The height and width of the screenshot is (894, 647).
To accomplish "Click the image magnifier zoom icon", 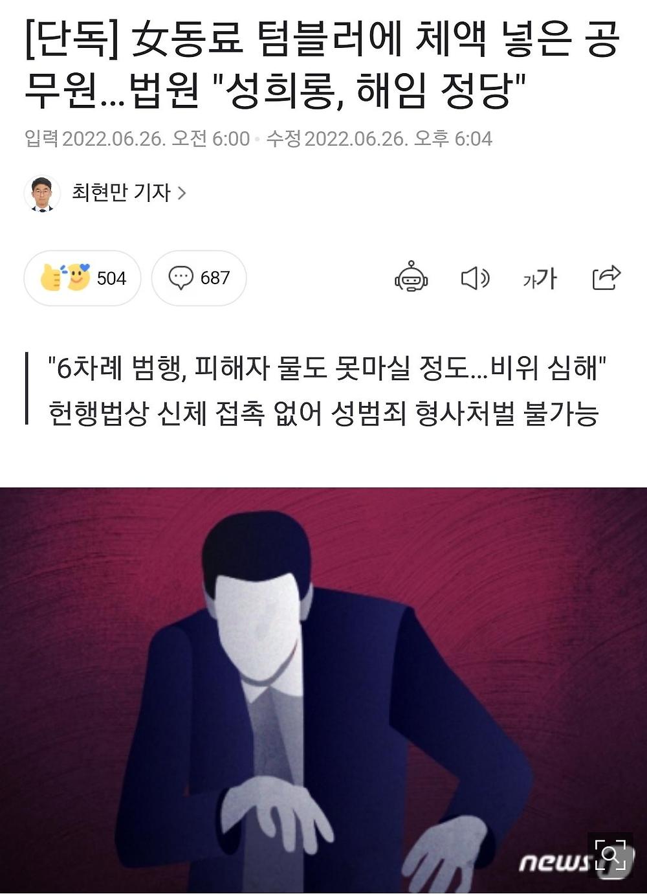I will coord(610,855).
